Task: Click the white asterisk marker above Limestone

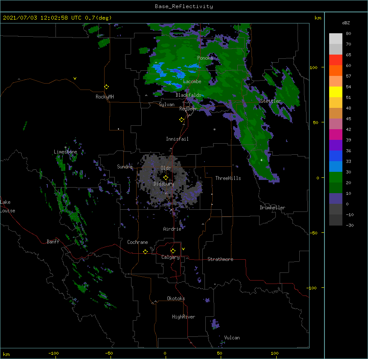Action: tap(65, 148)
